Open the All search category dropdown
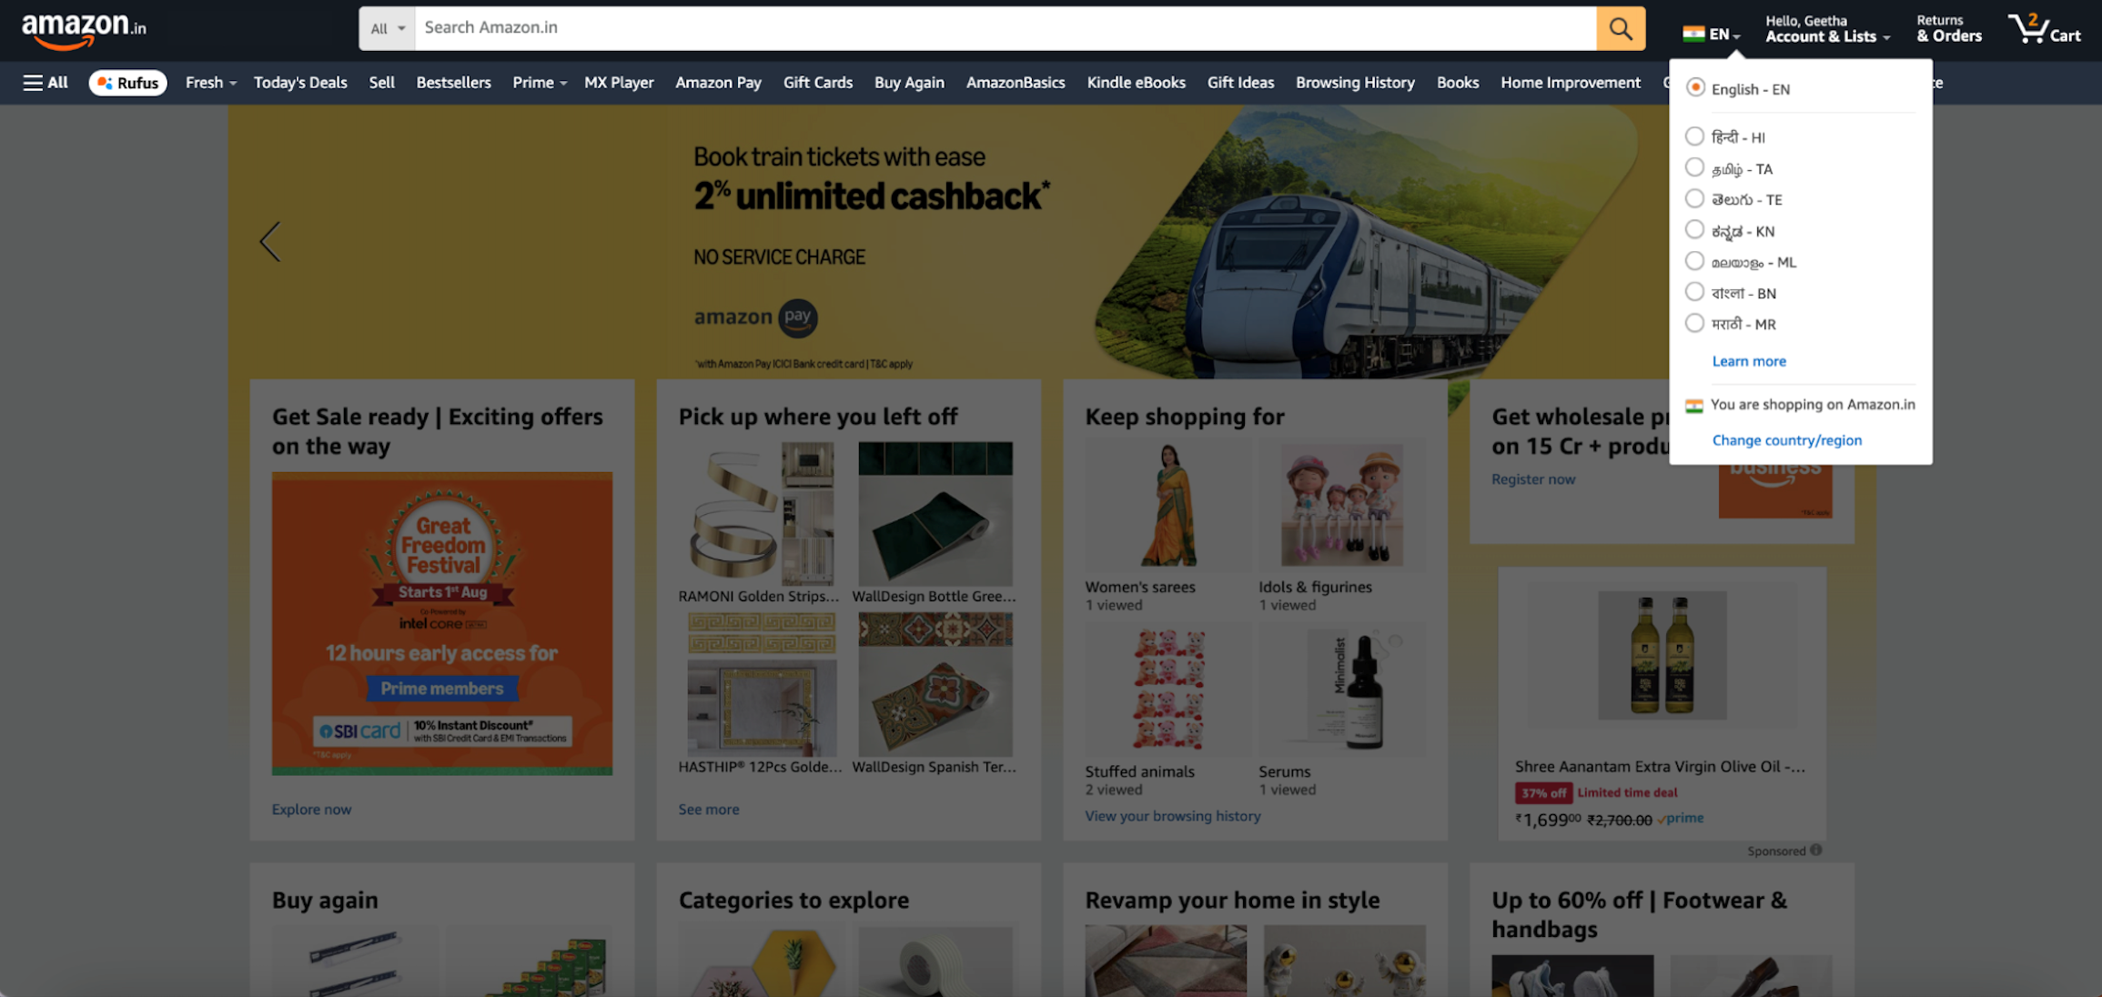The image size is (2102, 997). (387, 28)
